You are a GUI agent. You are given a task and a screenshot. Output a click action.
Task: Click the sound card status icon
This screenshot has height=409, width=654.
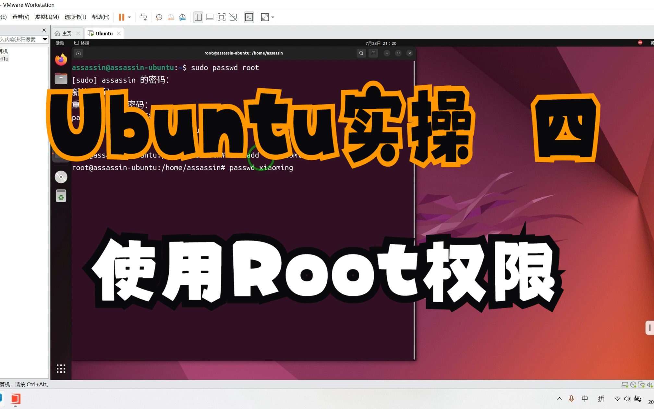[x=650, y=385]
